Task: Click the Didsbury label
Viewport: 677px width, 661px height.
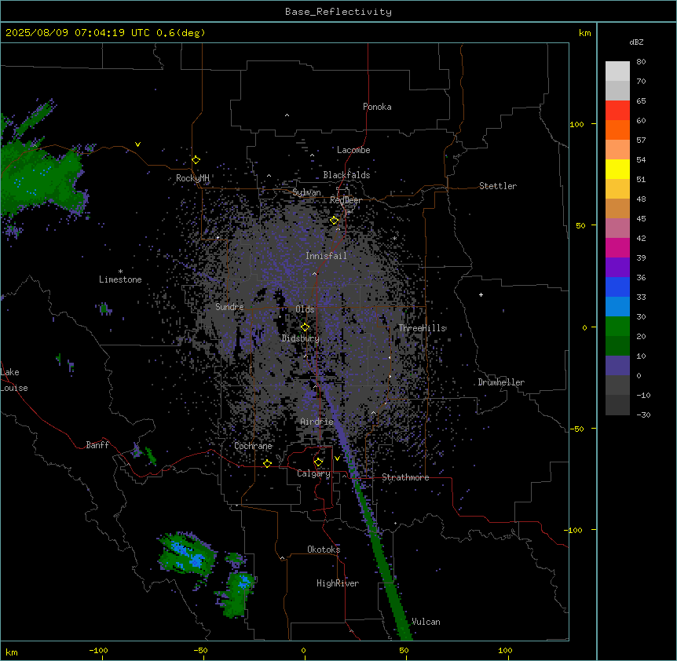Action: pyautogui.click(x=300, y=338)
